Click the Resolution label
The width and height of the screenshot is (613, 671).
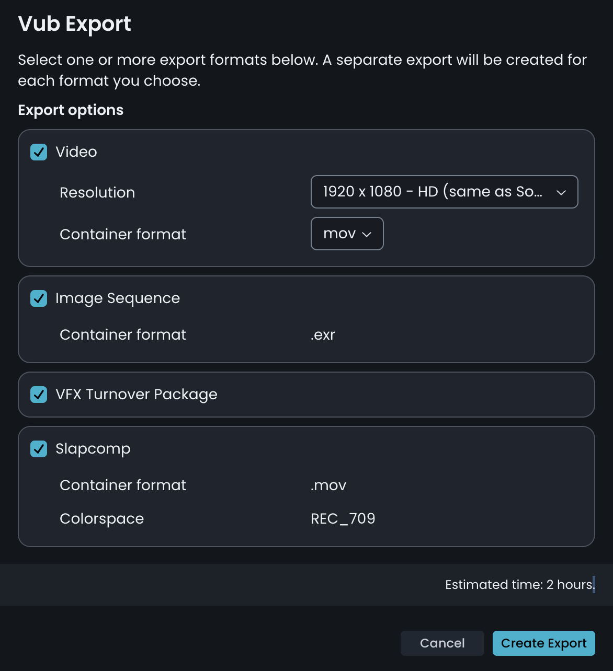97,193
